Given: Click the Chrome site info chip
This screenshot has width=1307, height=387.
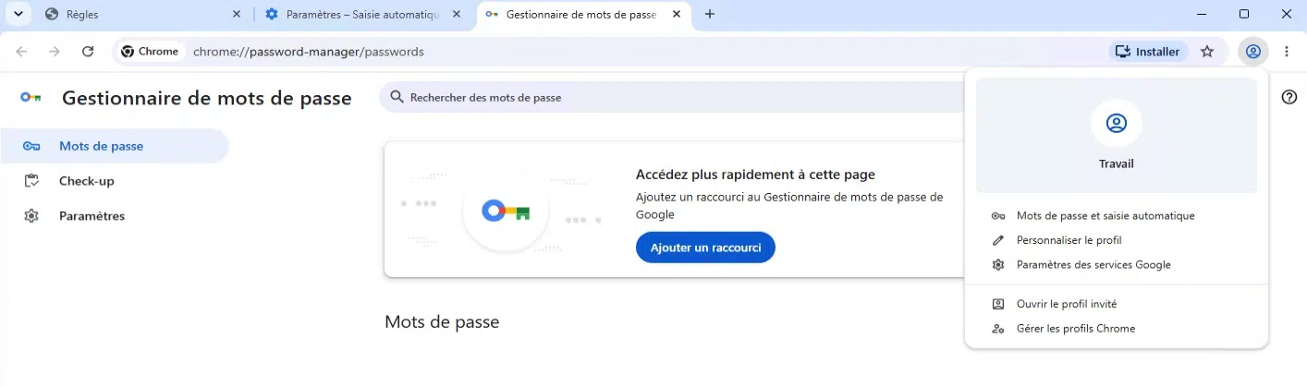Looking at the screenshot, I should [150, 52].
